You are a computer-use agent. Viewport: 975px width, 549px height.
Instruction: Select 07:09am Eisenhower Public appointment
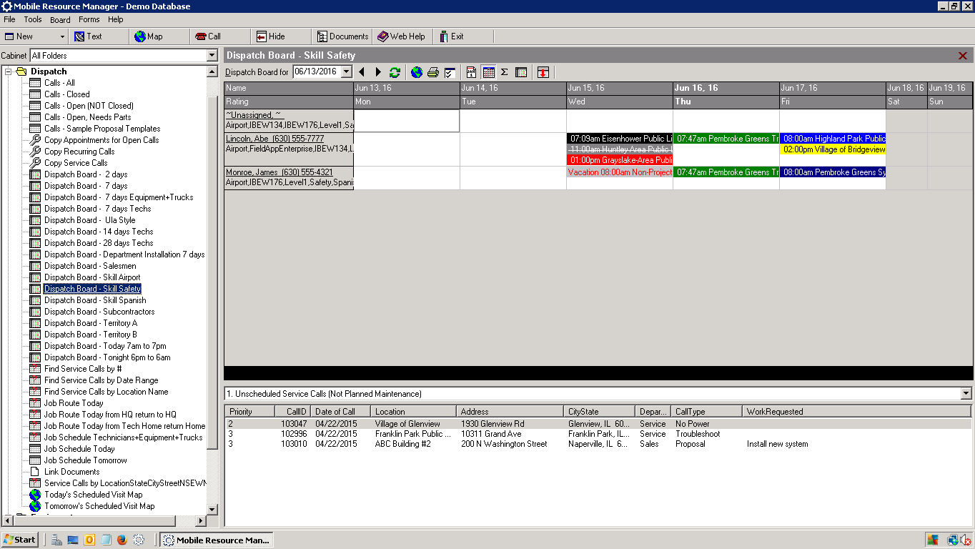620,139
